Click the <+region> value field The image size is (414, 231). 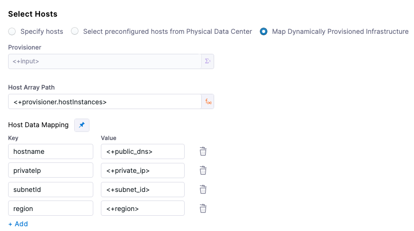pyautogui.click(x=142, y=209)
